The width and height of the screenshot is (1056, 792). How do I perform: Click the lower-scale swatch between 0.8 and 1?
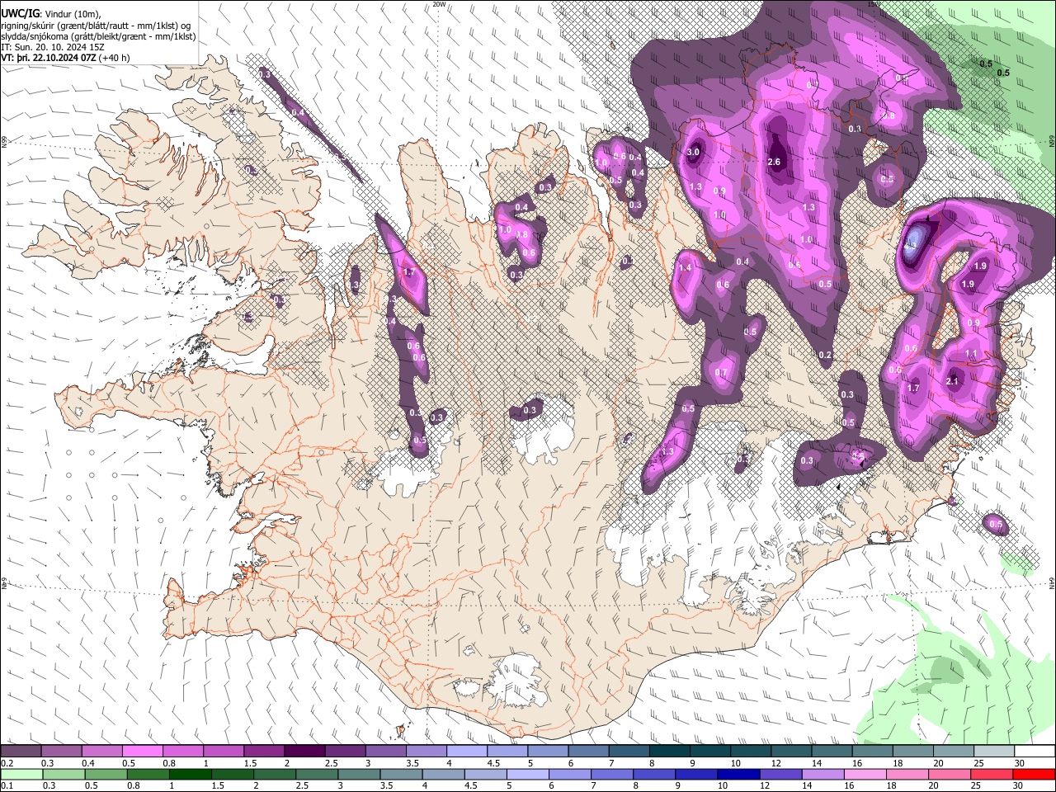point(148,775)
